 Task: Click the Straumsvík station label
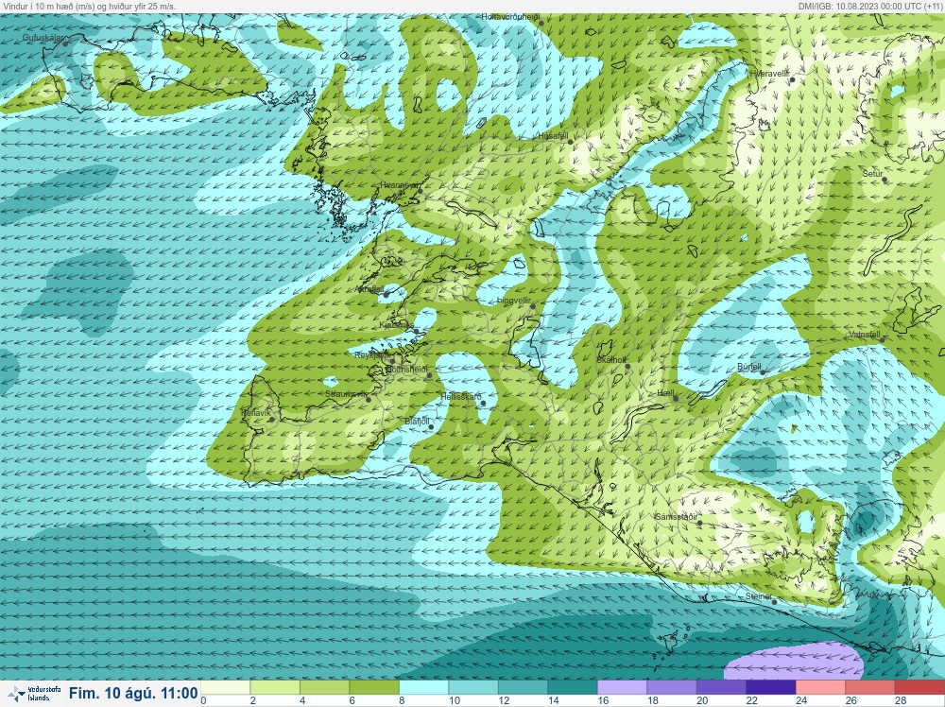[x=346, y=394]
